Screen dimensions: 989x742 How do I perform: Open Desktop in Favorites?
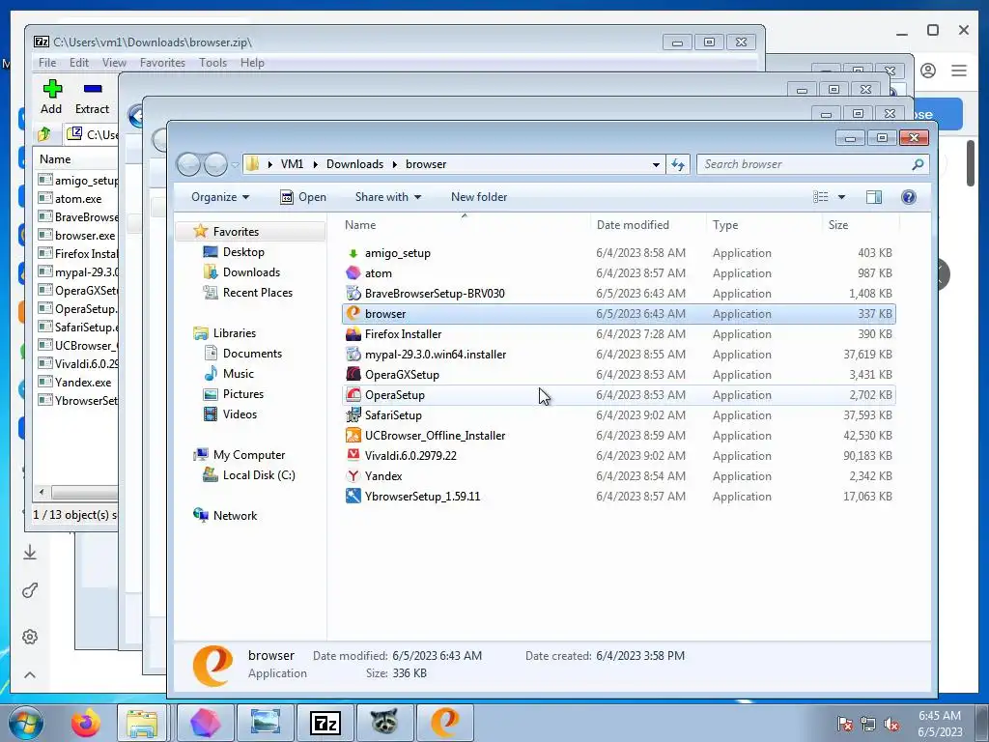coord(243,252)
